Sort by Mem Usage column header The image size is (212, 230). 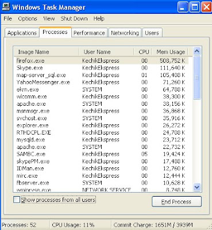click(170, 52)
